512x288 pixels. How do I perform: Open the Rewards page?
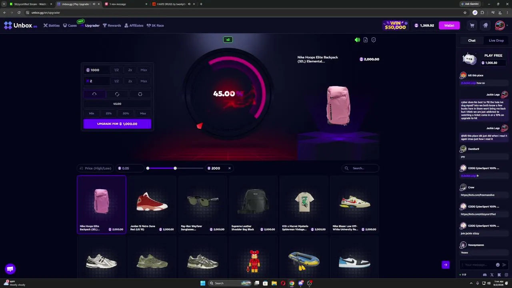point(112,26)
